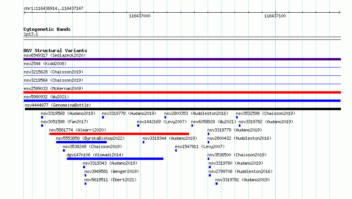Select the blue dgv147n106 variant bar

click(x=115, y=159)
